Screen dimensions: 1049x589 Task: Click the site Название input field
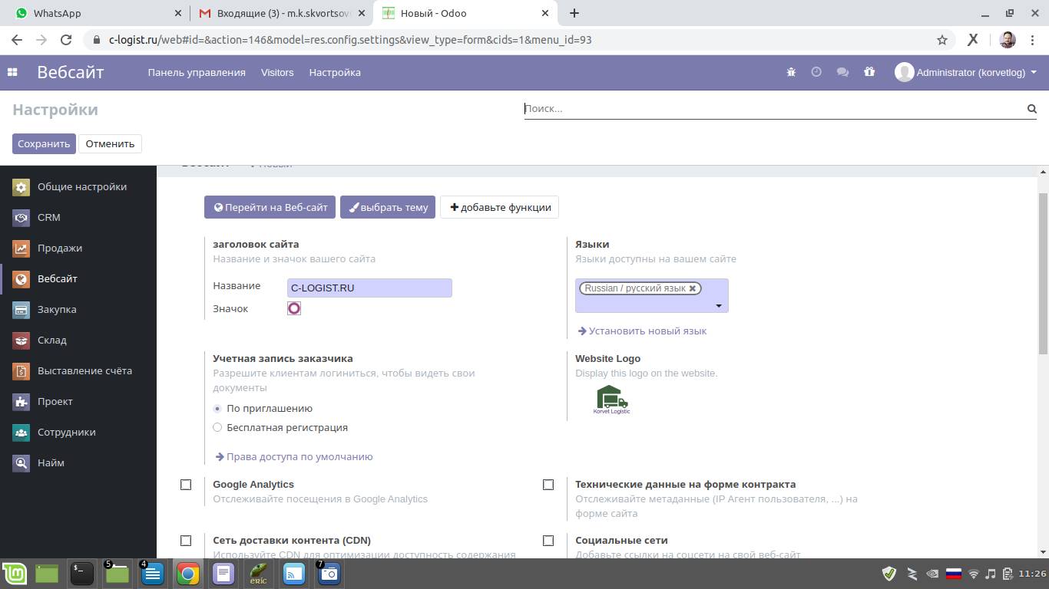tap(369, 288)
